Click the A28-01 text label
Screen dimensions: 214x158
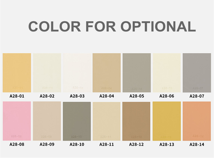[17, 96]
